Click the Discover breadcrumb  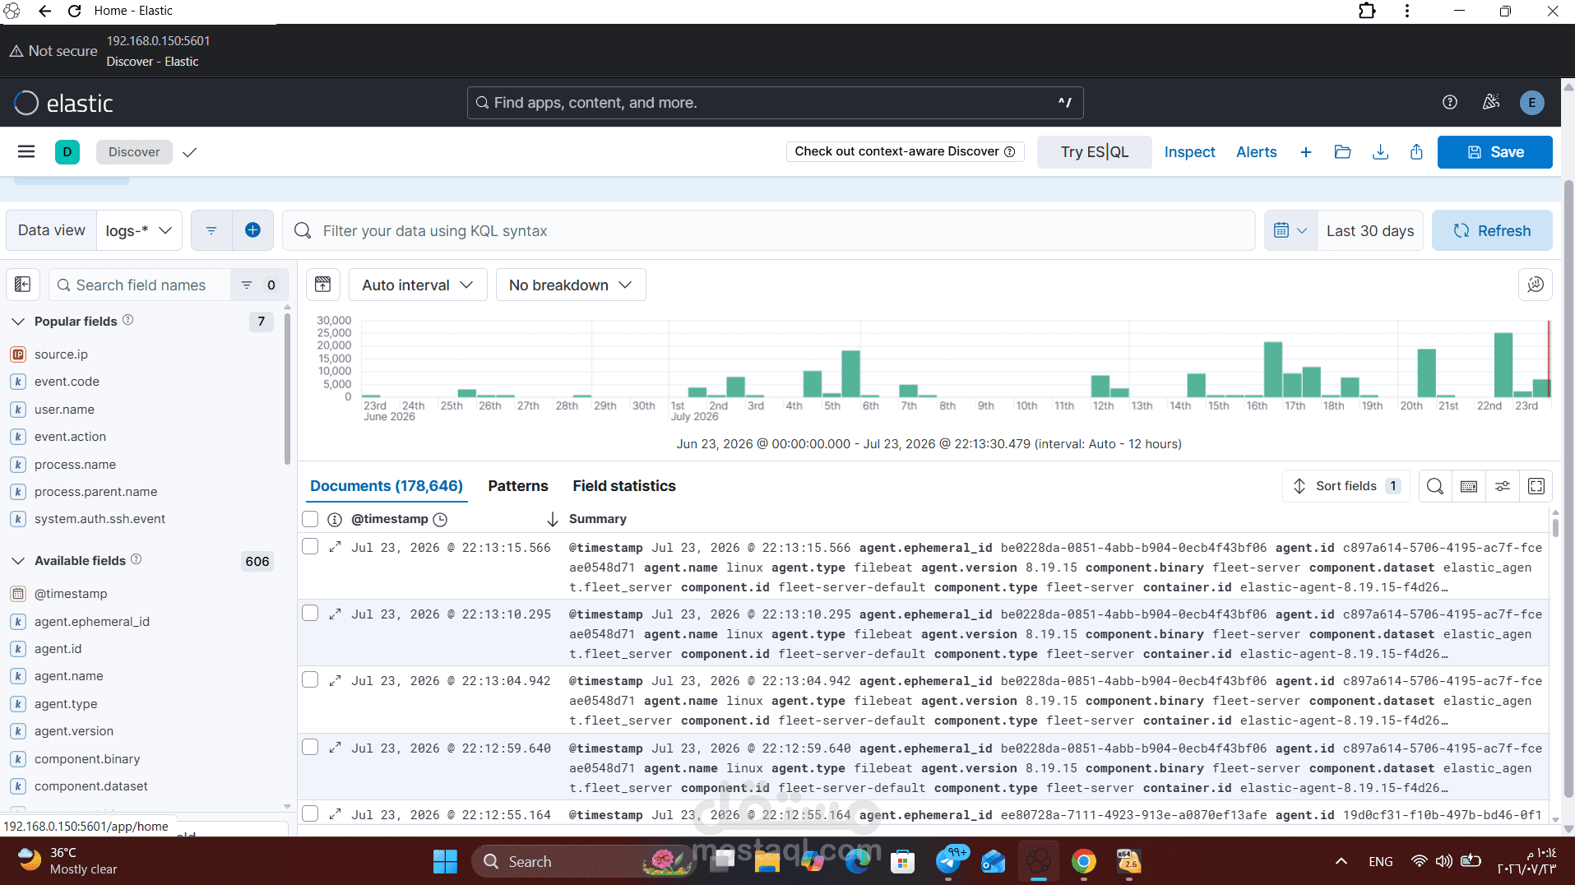134,151
